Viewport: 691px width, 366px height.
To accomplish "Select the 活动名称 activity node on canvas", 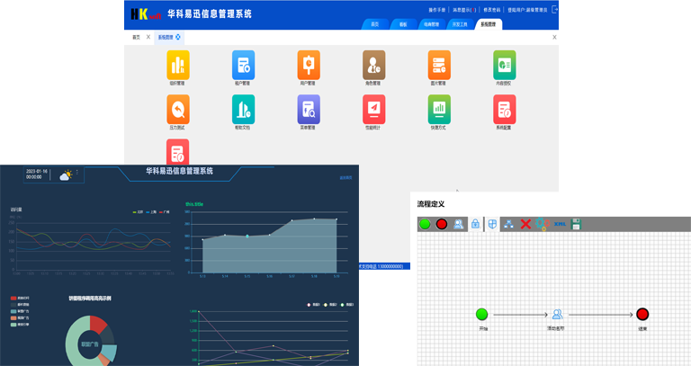I will 557,315.
